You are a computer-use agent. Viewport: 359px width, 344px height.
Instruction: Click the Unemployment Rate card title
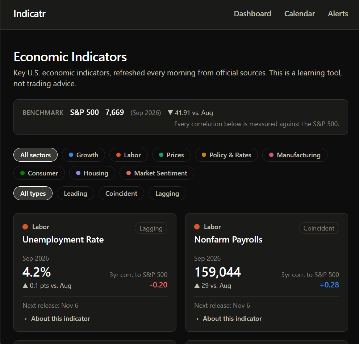coord(63,240)
